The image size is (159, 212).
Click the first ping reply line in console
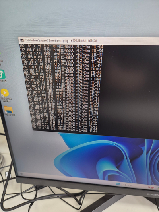[x=61, y=47]
